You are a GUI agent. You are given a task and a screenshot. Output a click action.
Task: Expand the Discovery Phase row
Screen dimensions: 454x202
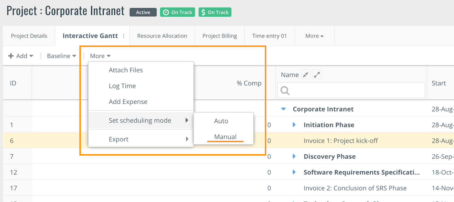(294, 156)
